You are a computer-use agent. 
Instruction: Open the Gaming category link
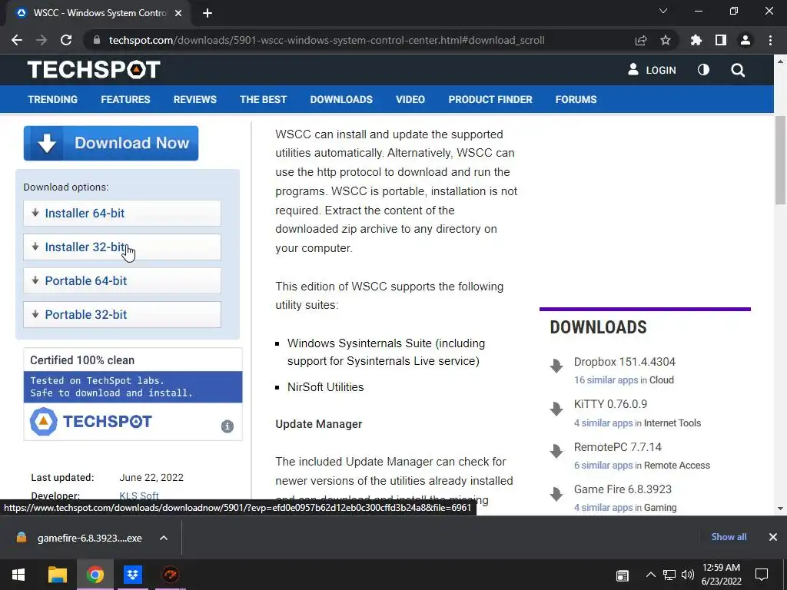[x=660, y=507]
